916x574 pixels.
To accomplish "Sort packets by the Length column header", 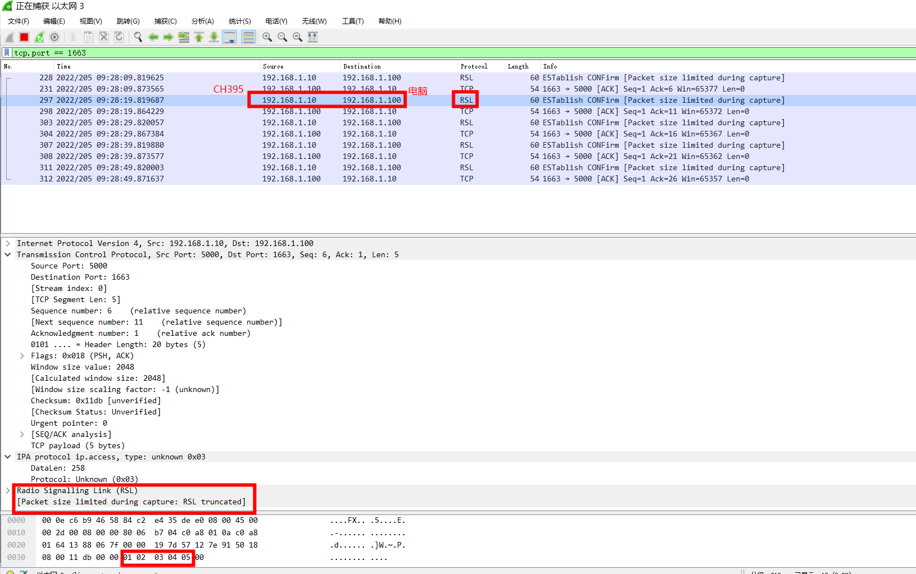I will pyautogui.click(x=522, y=66).
